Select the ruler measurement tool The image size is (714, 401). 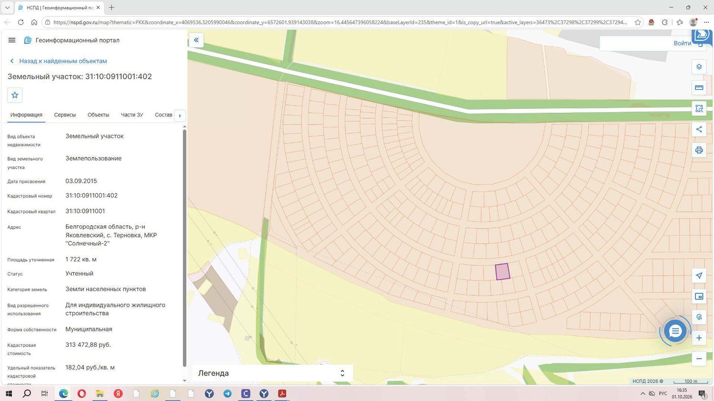pos(699,87)
